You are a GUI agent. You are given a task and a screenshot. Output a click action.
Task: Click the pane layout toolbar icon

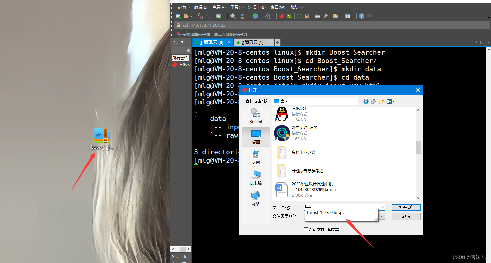[x=347, y=16]
